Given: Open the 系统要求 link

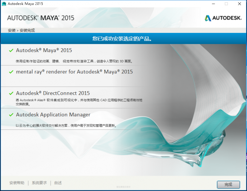Looking at the screenshot, I should (39, 183).
